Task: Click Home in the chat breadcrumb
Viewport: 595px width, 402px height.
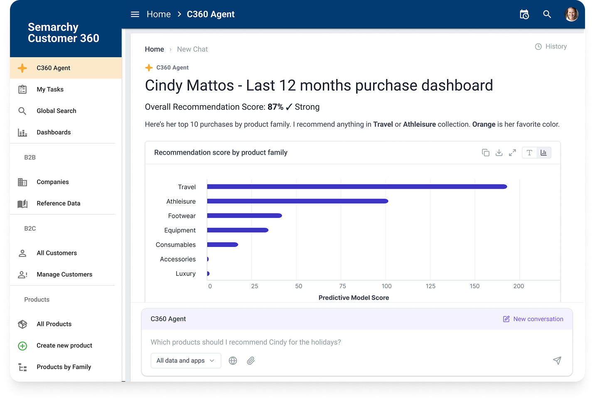Action: coord(155,49)
